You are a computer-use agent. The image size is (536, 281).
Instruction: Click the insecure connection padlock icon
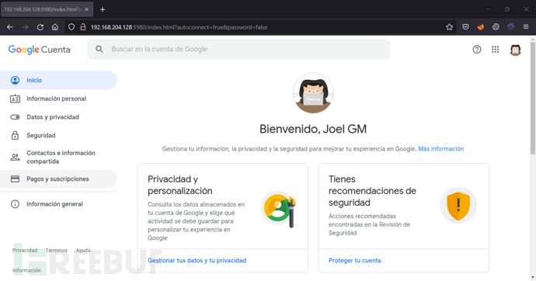pos(82,27)
